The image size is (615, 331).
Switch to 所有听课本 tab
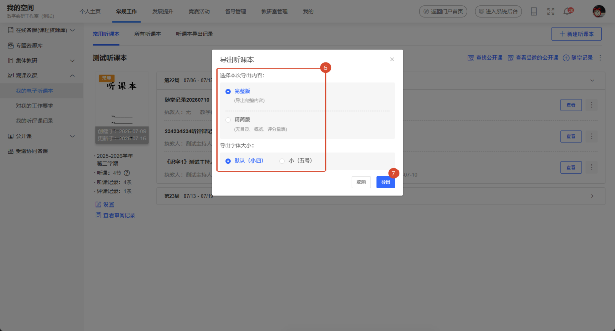[x=148, y=34]
